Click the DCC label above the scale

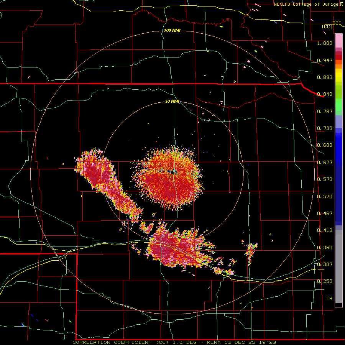[337, 23]
